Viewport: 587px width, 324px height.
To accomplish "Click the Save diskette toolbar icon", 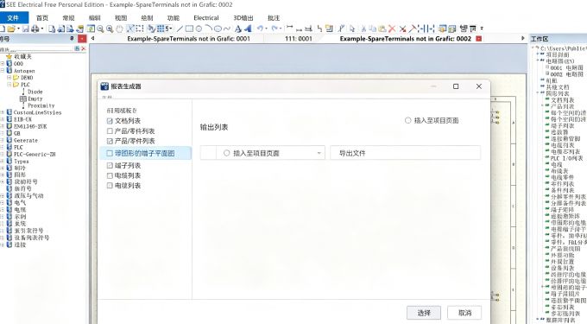I will tap(25, 29).
